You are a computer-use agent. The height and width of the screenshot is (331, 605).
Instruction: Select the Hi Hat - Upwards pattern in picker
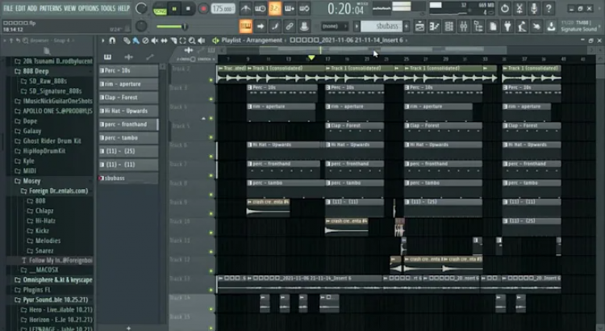(x=128, y=111)
